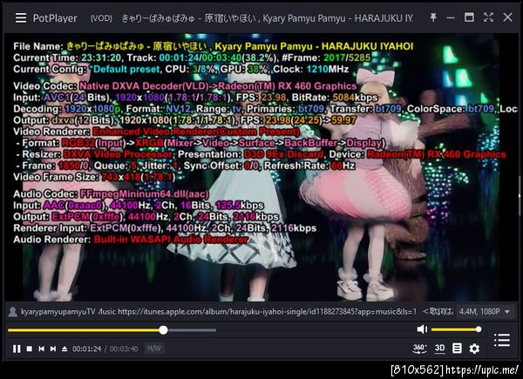Click the kyarypamyupamyuTV channel name text
523x379 pixels.
tap(58, 312)
